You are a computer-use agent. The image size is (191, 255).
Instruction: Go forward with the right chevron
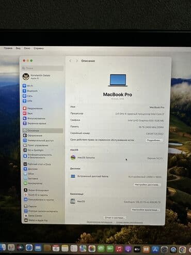coord(76,61)
